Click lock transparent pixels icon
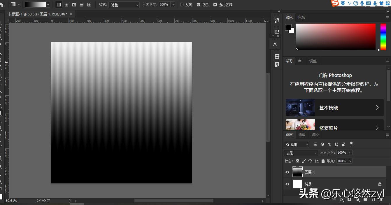391x205 pixels. (x=297, y=161)
